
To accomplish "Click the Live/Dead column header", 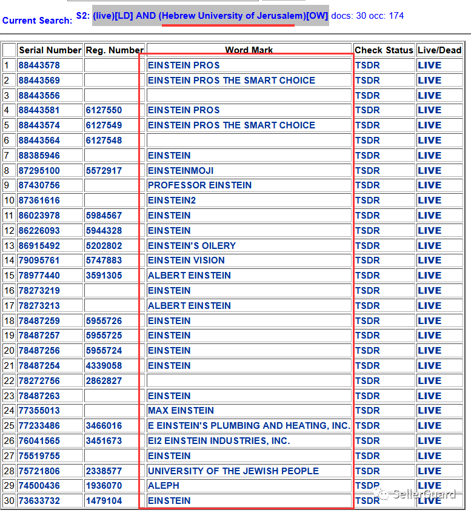I will pos(439,50).
